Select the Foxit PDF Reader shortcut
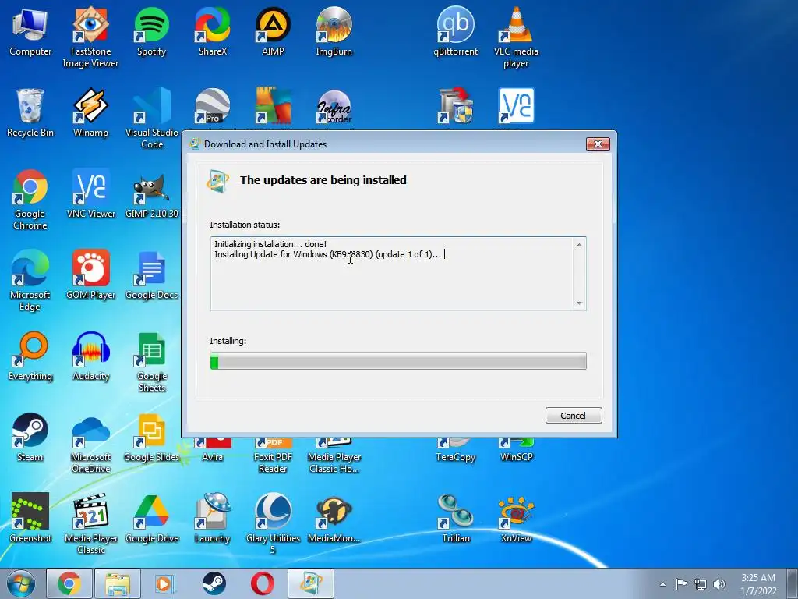Screen dimensions: 798x599 (x=273, y=455)
